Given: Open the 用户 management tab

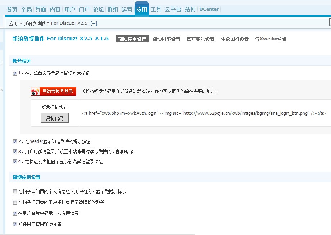Looking at the screenshot, I should pyautogui.click(x=70, y=9).
